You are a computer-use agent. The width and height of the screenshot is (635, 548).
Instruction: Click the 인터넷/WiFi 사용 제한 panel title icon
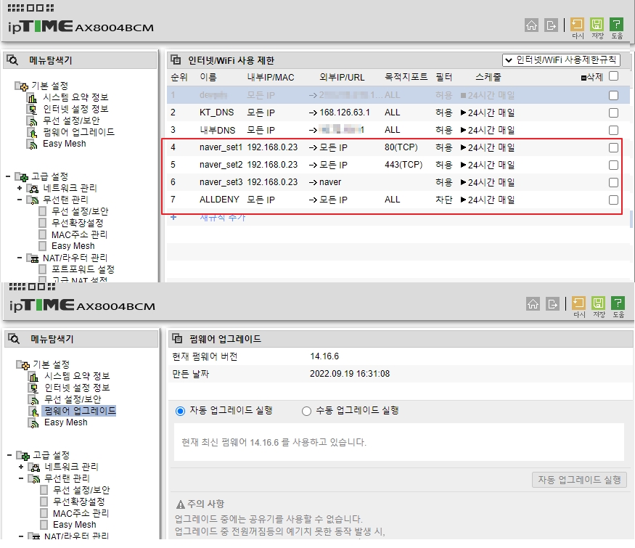176,60
